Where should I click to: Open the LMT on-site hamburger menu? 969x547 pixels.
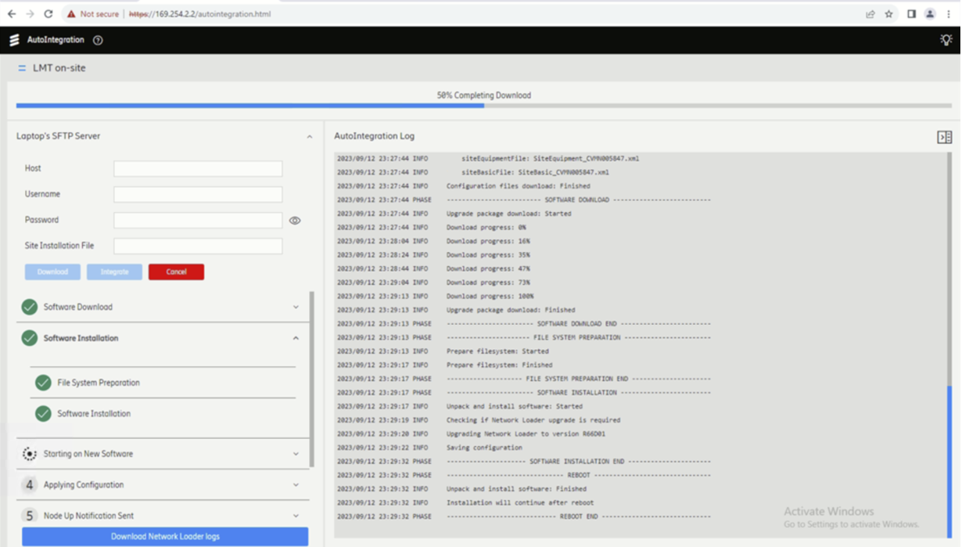(x=22, y=68)
